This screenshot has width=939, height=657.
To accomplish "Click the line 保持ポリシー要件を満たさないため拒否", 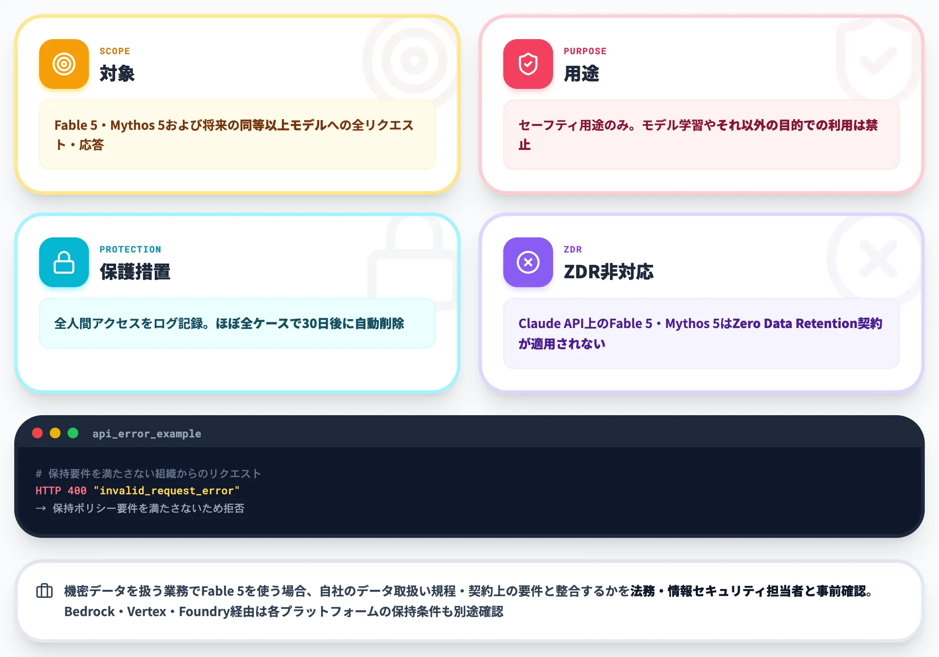I will 140,508.
